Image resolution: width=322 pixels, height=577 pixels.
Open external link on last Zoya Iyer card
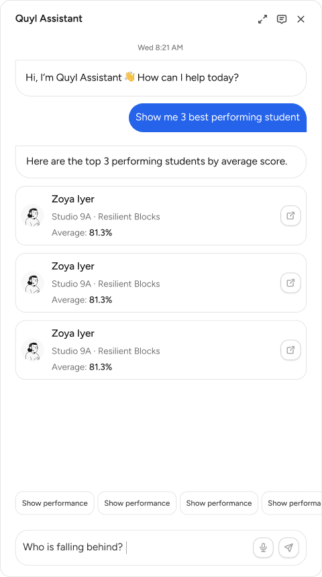pyautogui.click(x=290, y=350)
